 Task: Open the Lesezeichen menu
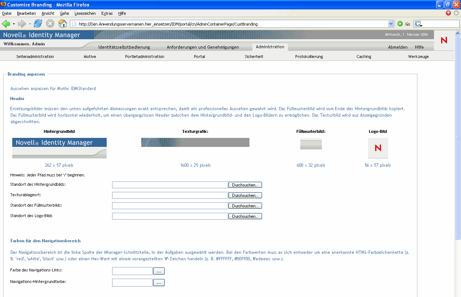pos(85,13)
